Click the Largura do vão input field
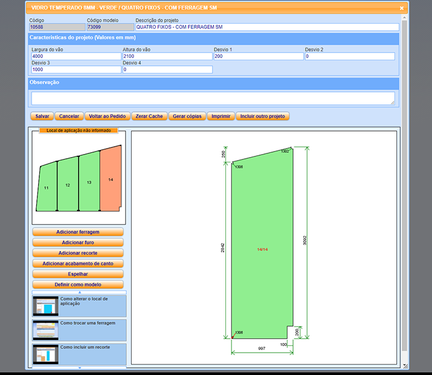The image size is (432, 375). pyautogui.click(x=76, y=56)
